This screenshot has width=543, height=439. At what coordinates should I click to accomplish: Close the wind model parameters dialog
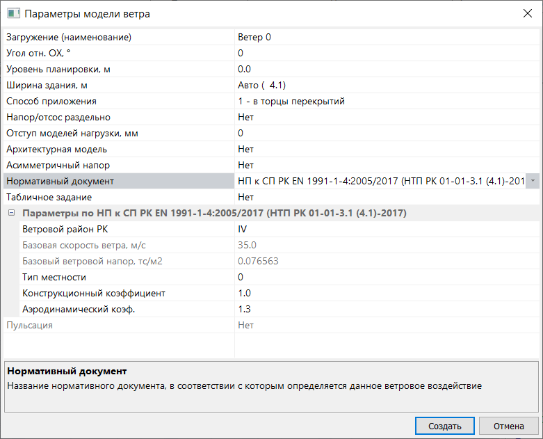527,14
